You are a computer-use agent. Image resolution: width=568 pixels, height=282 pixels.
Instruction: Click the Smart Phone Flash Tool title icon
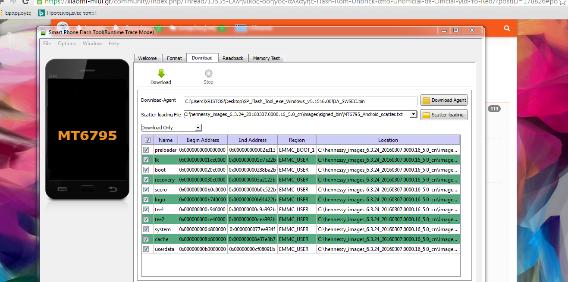(x=43, y=32)
